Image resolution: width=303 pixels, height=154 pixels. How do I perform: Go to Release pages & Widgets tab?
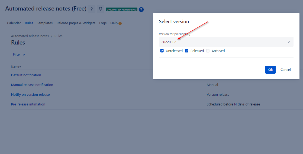[76, 23]
